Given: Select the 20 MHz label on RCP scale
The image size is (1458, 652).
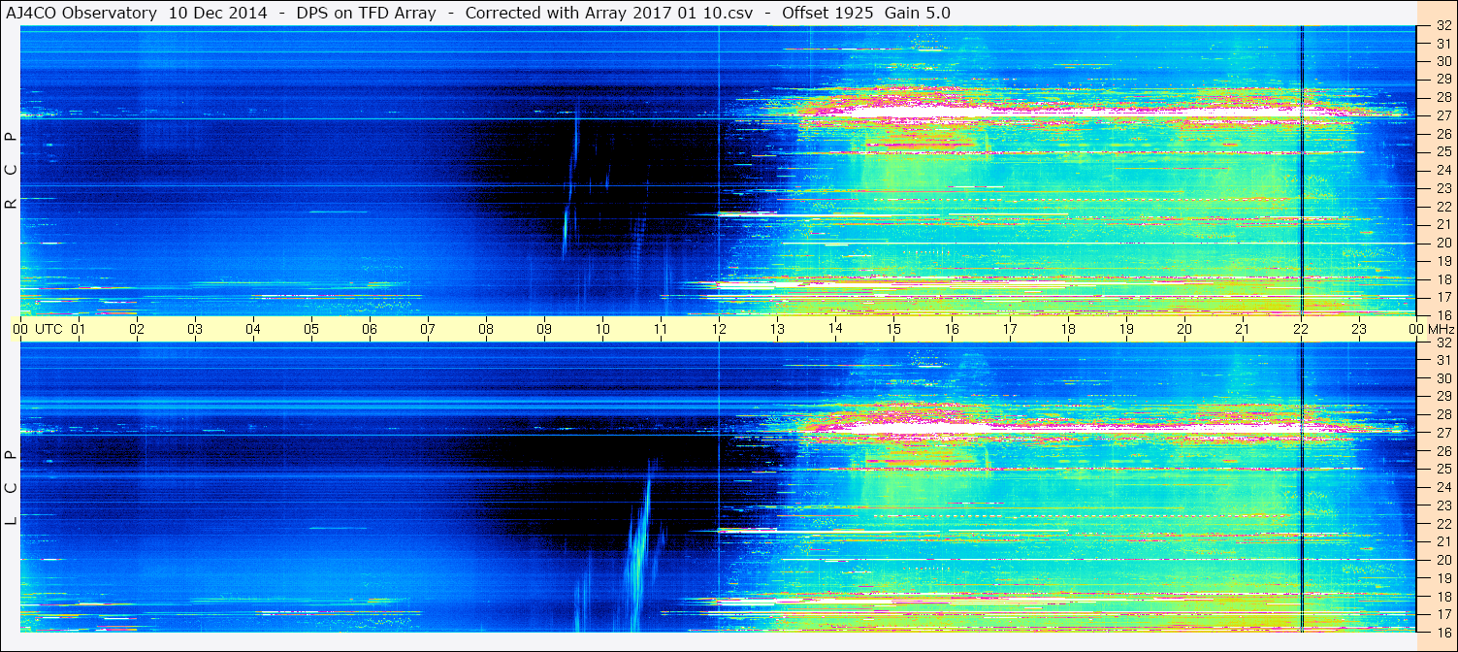Looking at the screenshot, I should pos(1443,242).
